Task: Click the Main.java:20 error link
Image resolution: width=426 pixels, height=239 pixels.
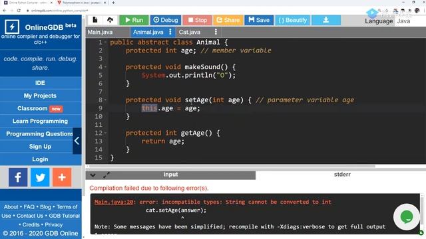Action: [114, 202]
